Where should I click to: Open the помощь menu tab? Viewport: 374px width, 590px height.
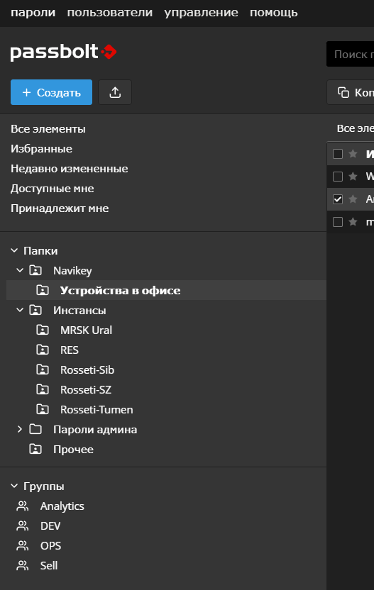coord(274,13)
